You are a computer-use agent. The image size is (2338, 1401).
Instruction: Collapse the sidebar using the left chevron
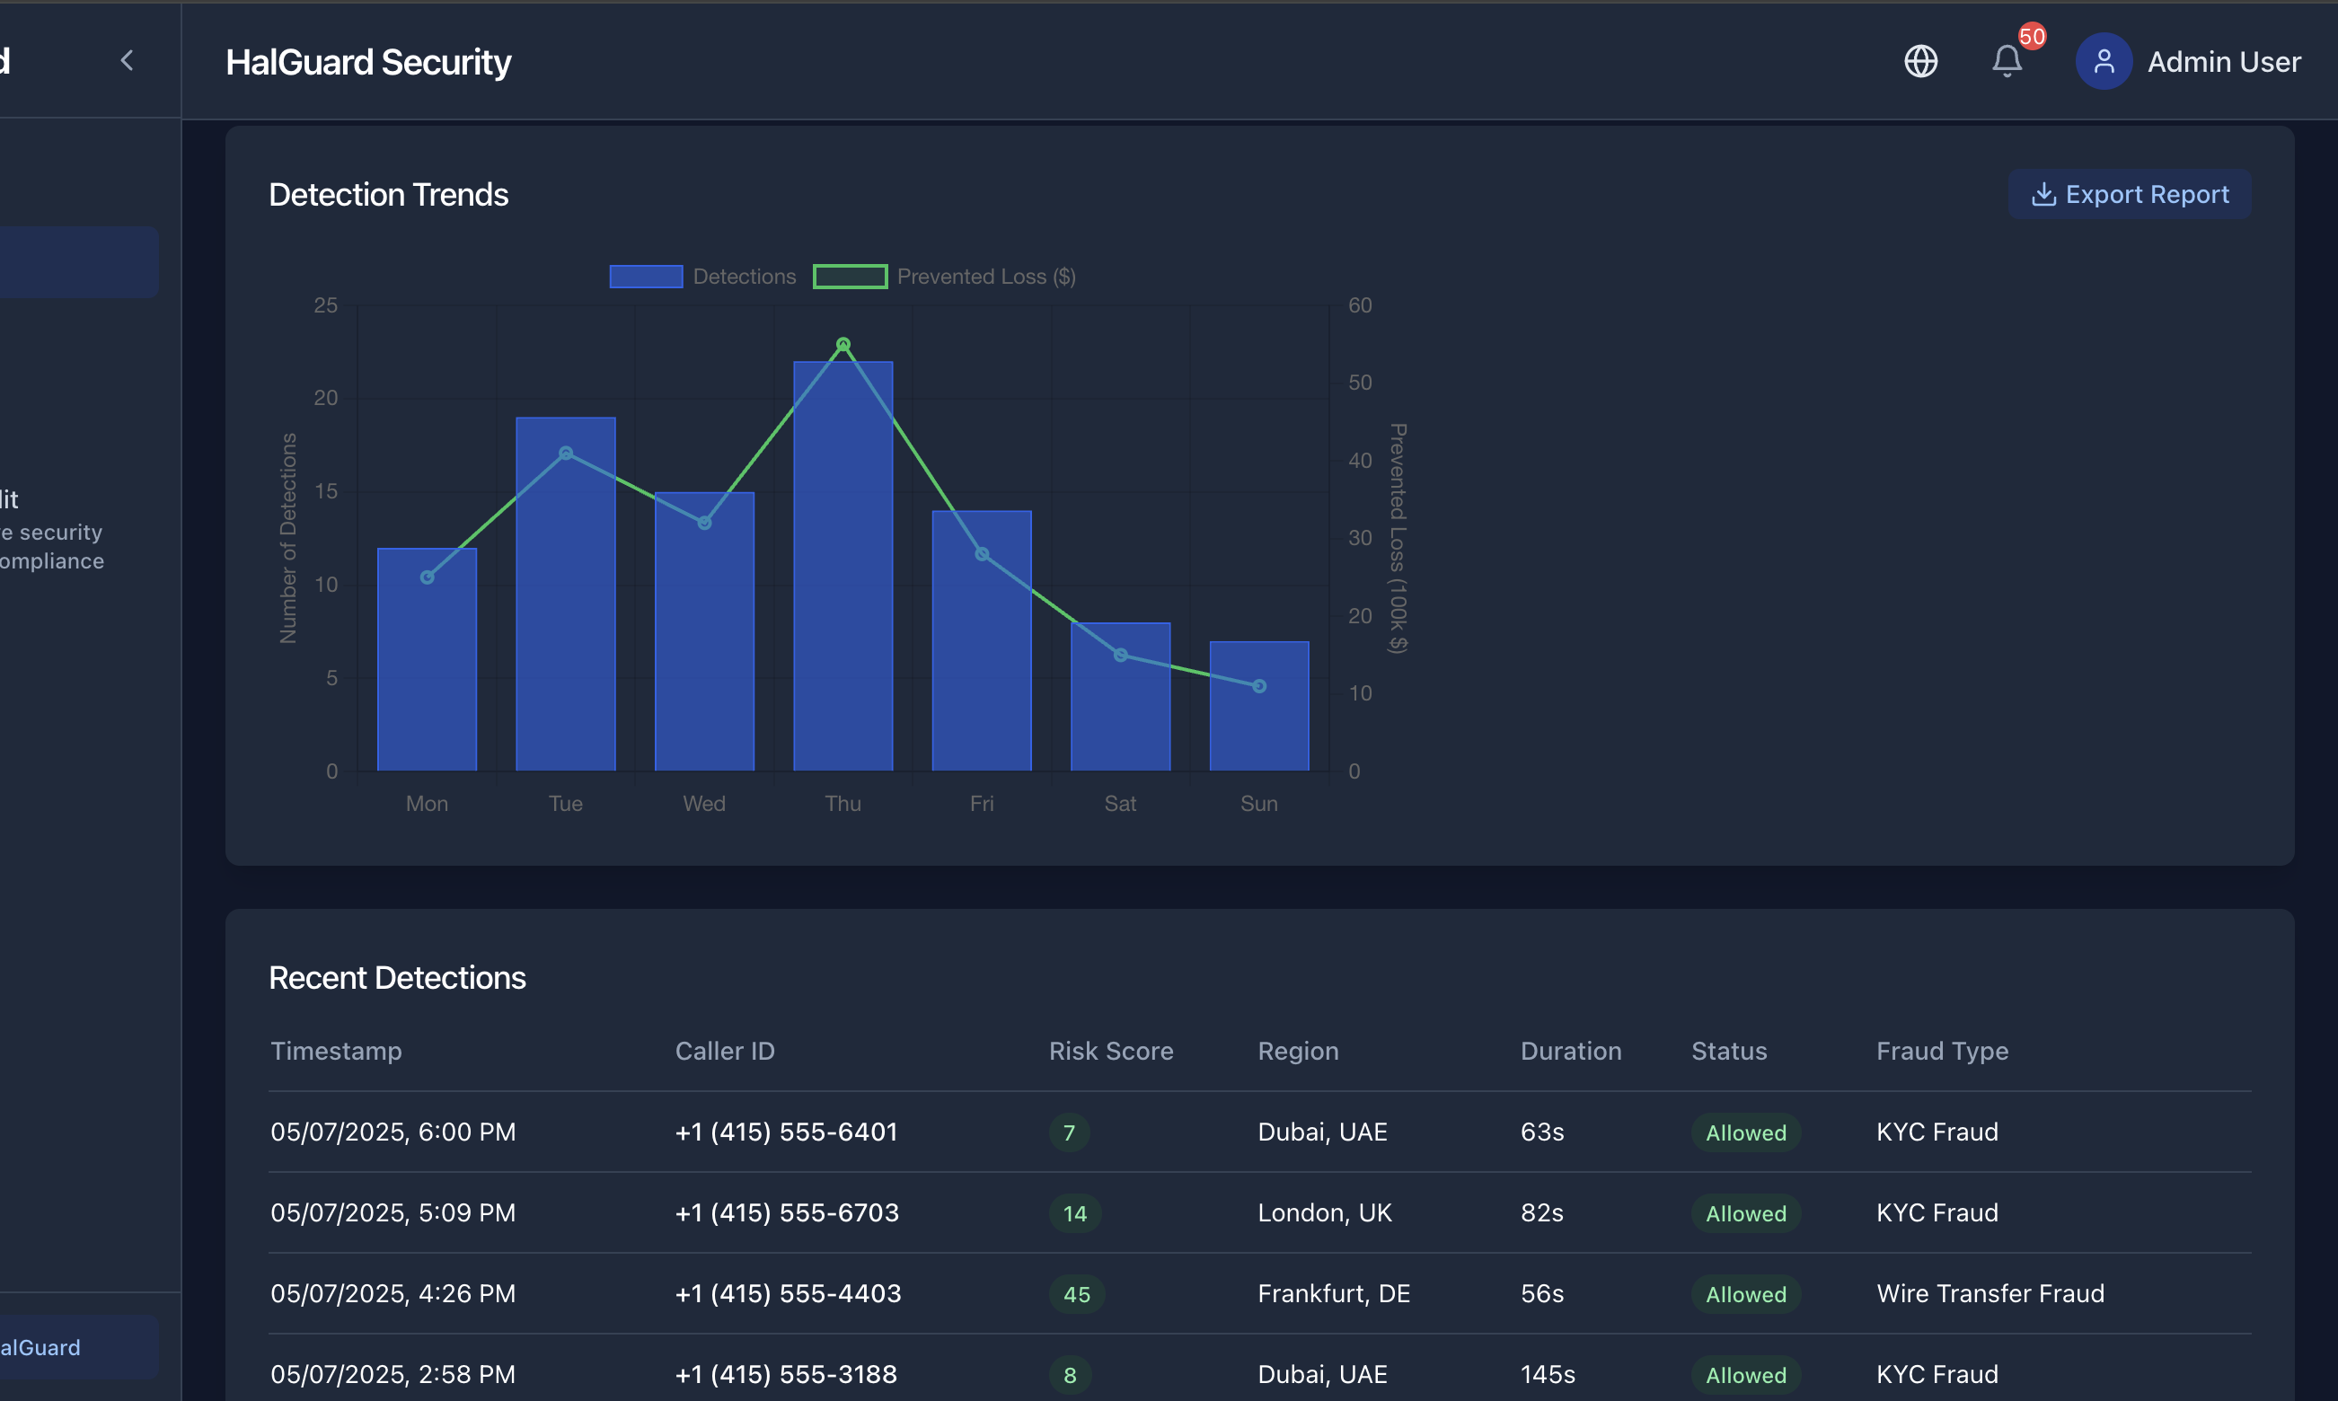click(x=128, y=60)
